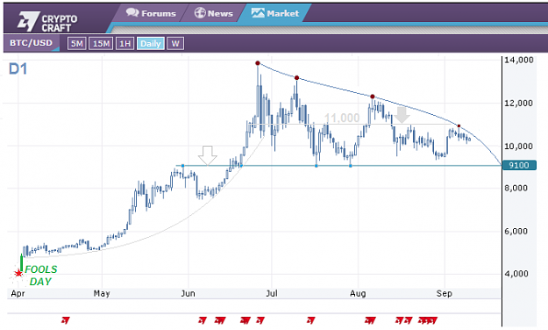
Task: Switch chart to 1H timeframe
Action: [125, 44]
